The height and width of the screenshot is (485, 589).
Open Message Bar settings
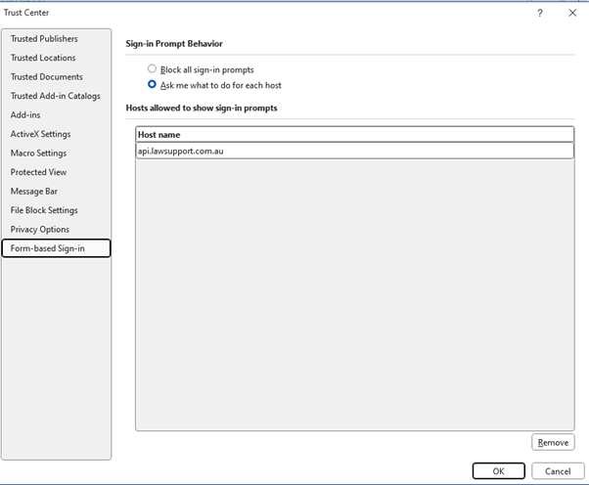(x=34, y=192)
